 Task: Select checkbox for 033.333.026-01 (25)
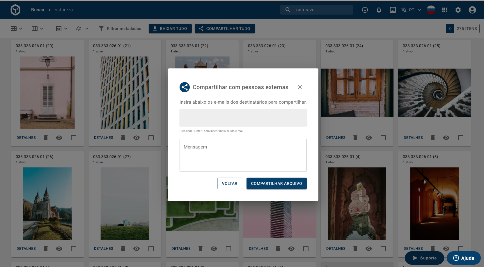(461, 138)
